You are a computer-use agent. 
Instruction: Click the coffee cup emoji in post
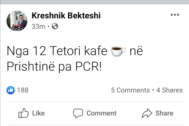(x=118, y=51)
